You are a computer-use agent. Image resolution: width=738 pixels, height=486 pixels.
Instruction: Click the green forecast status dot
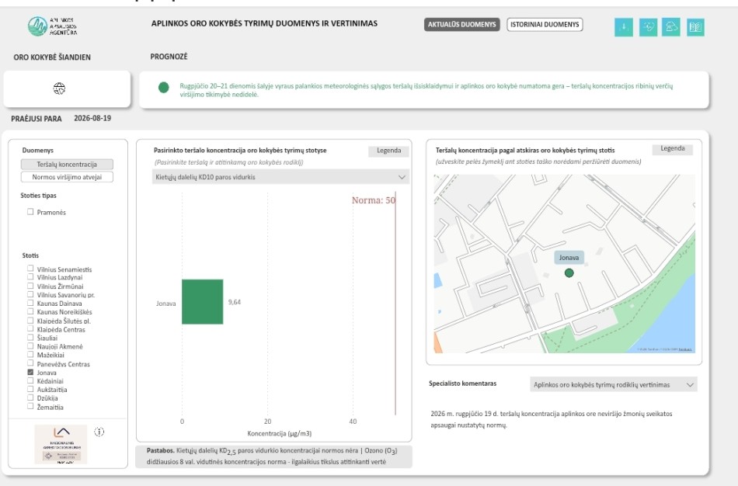(x=164, y=88)
